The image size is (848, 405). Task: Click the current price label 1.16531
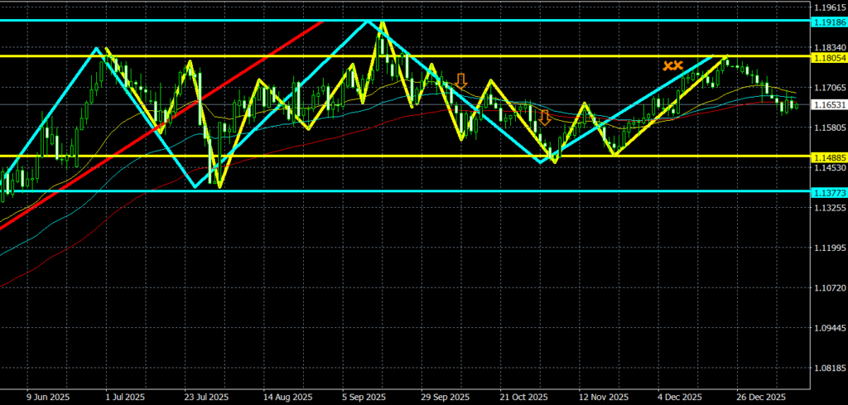pyautogui.click(x=829, y=105)
